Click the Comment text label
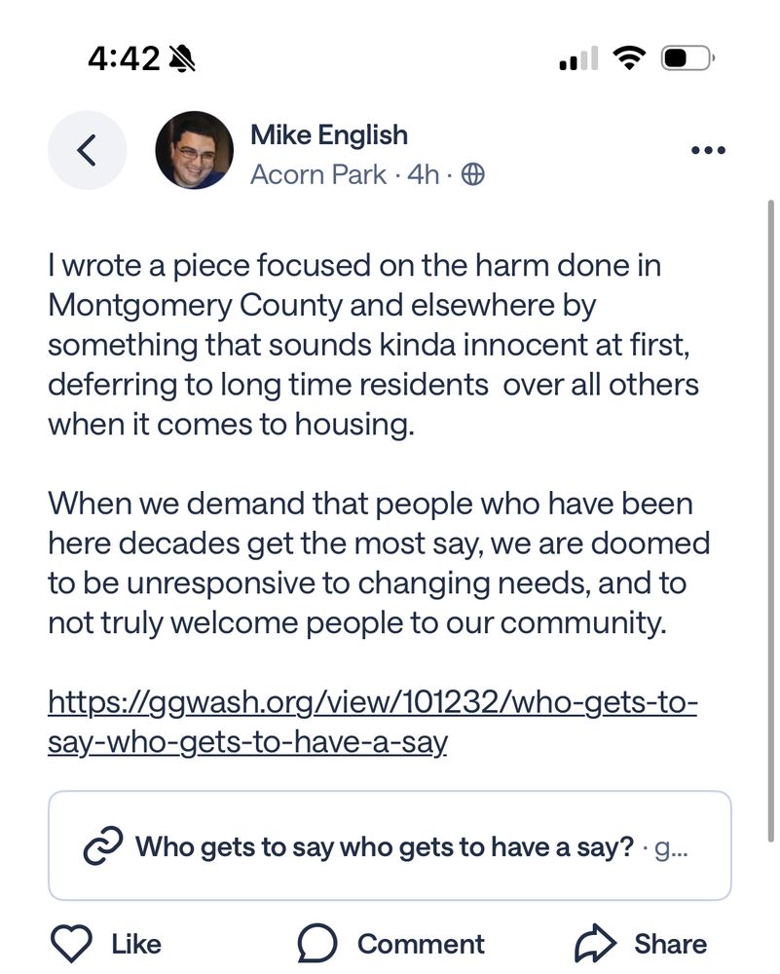The image size is (780, 974). (x=421, y=943)
